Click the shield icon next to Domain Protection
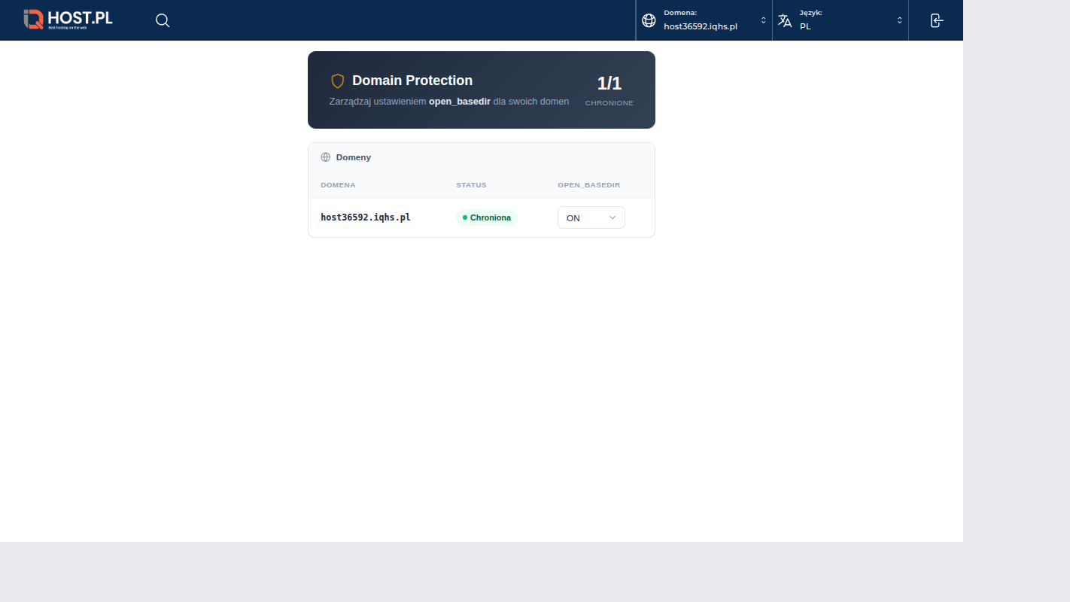Image resolution: width=1070 pixels, height=602 pixels. tap(338, 81)
